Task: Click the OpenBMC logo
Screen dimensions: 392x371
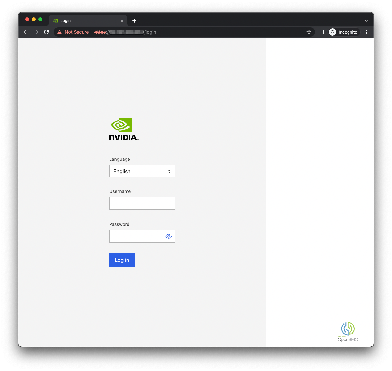Action: [348, 331]
